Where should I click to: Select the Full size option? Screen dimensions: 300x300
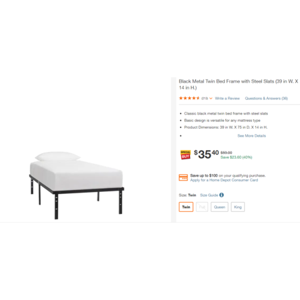(202, 207)
